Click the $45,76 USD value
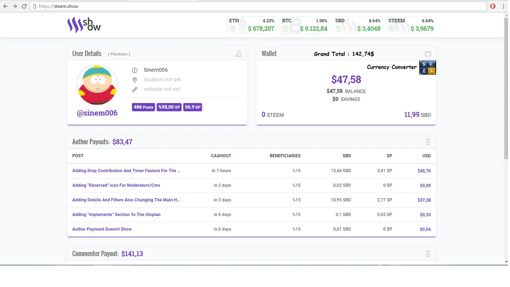This screenshot has height=287, width=510. (424, 171)
